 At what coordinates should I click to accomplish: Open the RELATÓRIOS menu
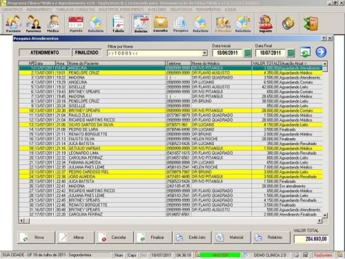[x=181, y=10]
